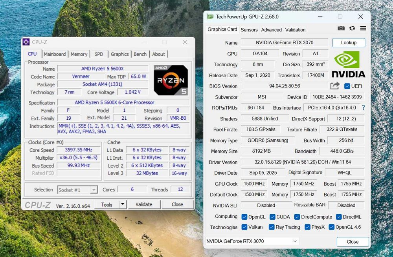Click the Validate button in CPU-Z
This screenshot has width=393, height=257.
(x=144, y=204)
